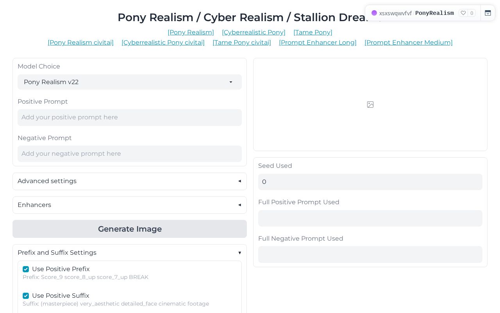The height and width of the screenshot is (313, 500).
Task: Open the Model Choice dropdown (Pony Realism v22)
Action: (130, 82)
